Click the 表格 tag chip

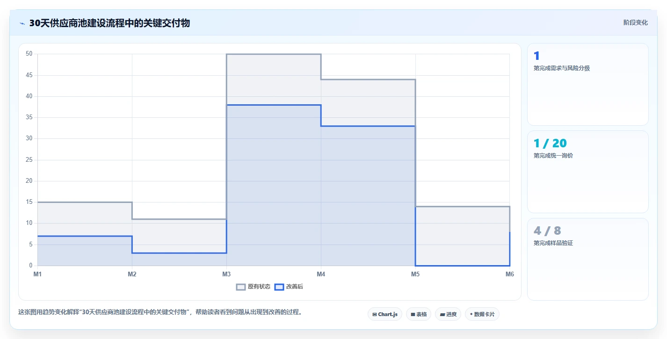(x=419, y=314)
